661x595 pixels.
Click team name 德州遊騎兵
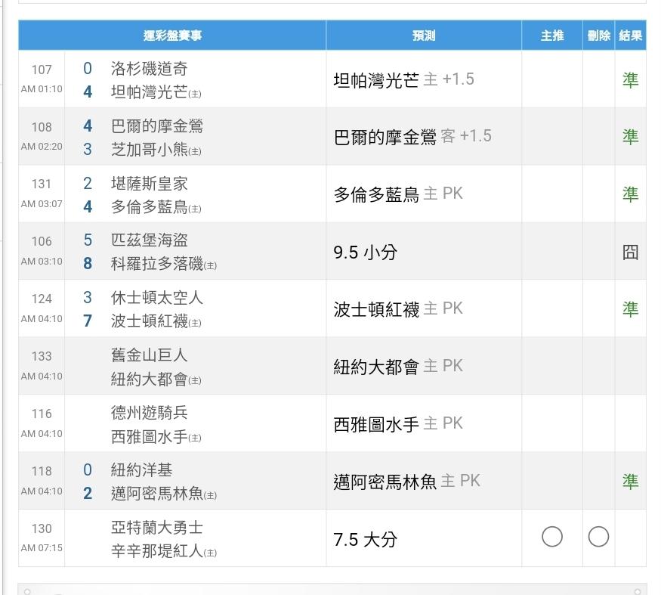point(150,413)
